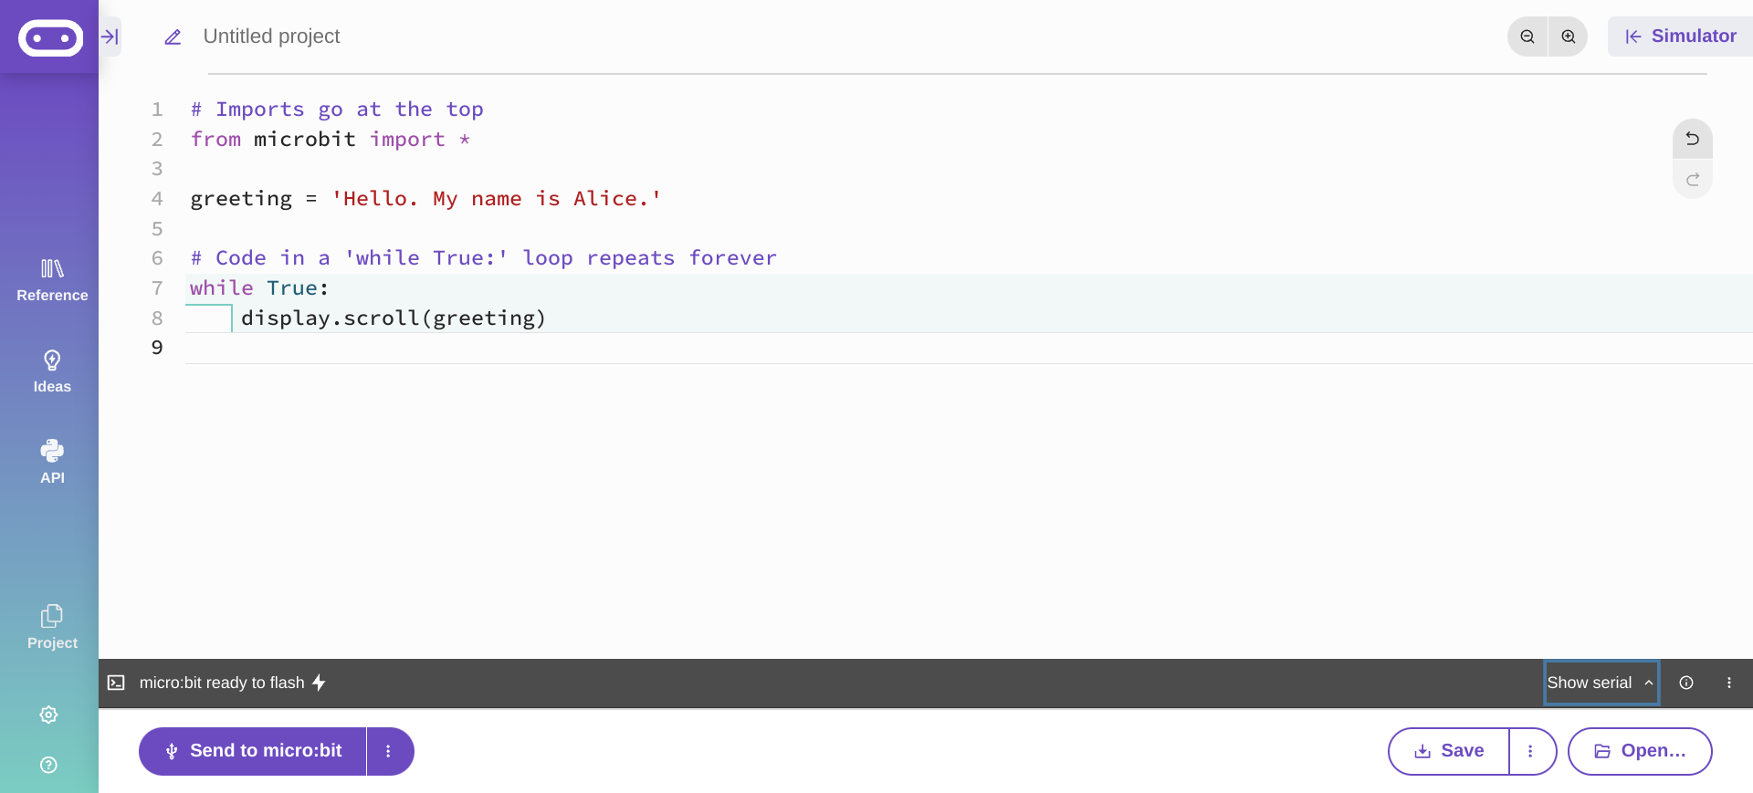
Task: Undo the last edit
Action: pyautogui.click(x=1692, y=139)
